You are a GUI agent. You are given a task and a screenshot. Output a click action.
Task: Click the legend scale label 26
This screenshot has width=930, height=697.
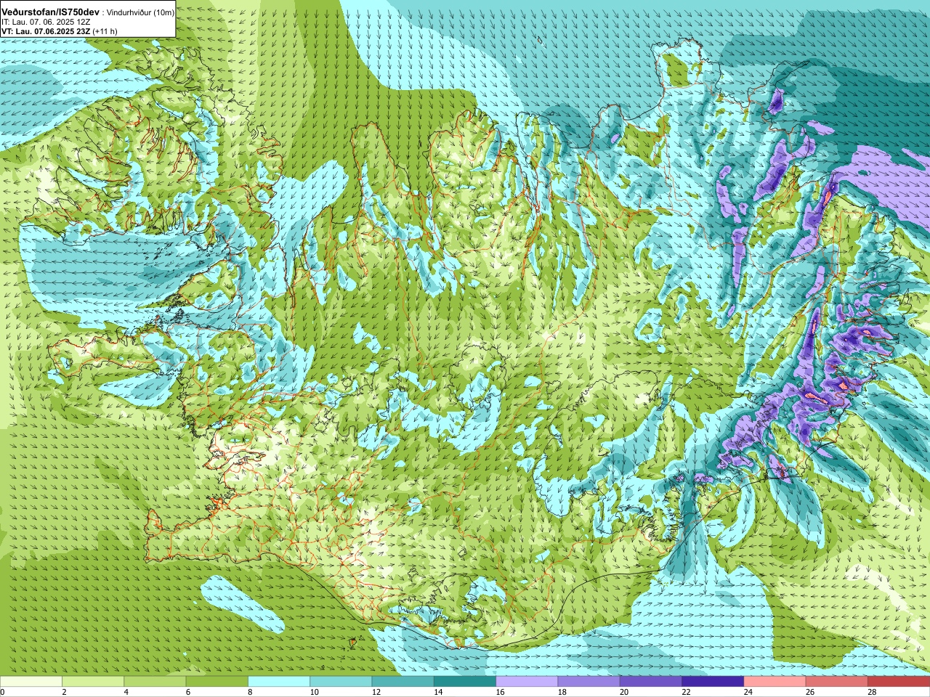(x=810, y=692)
